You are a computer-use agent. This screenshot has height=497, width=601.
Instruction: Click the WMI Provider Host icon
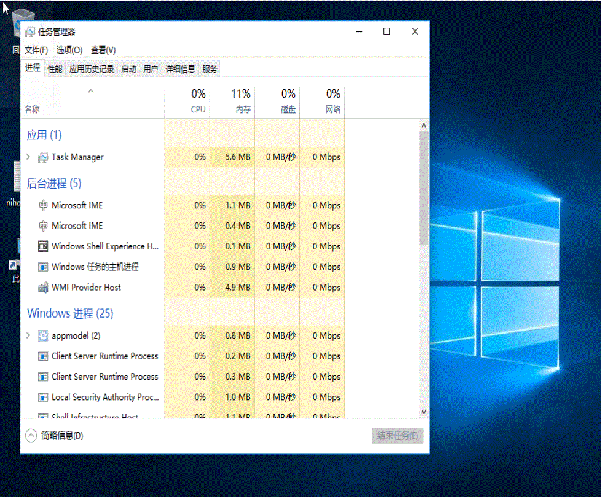(x=43, y=288)
